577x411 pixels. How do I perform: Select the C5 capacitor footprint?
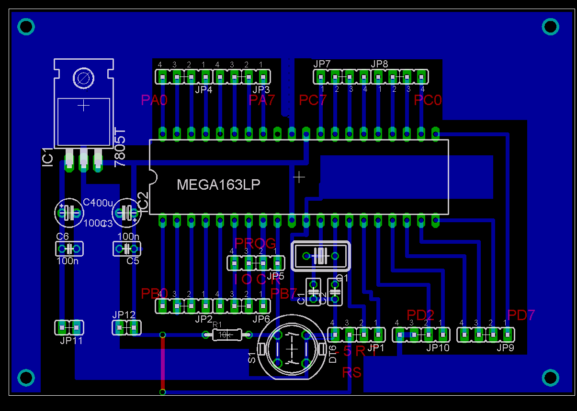(x=127, y=249)
